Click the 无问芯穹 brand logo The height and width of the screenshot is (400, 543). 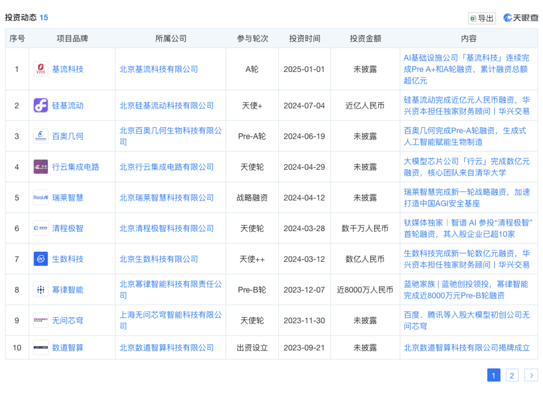click(x=41, y=320)
